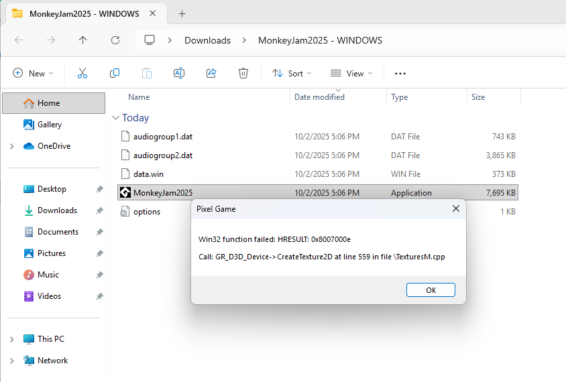Open Gallery in the navigation pane

[x=50, y=125]
